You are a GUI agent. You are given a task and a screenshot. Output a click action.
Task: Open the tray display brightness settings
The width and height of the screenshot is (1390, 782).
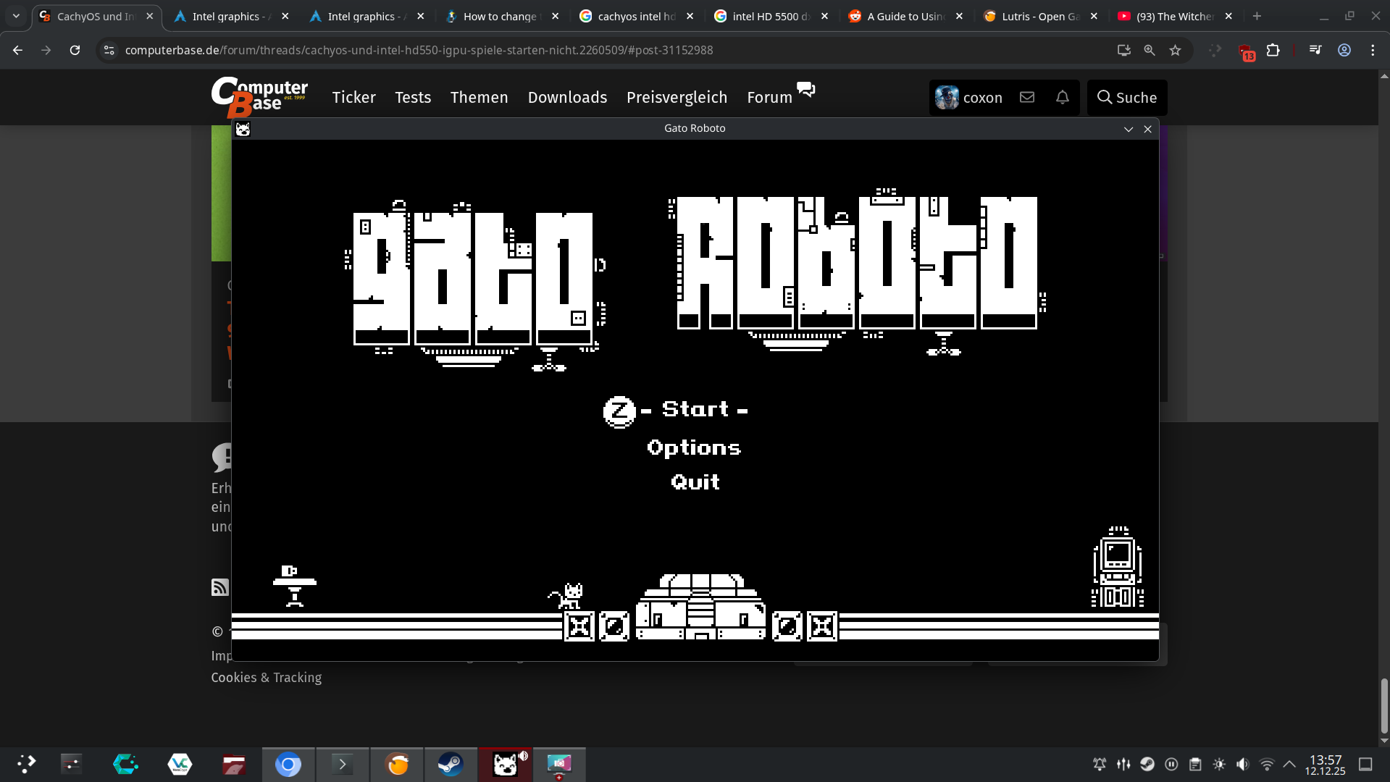click(x=1219, y=764)
